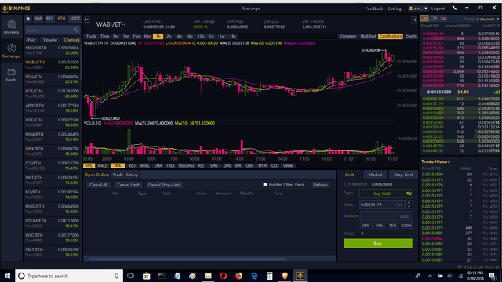Image resolution: width=502 pixels, height=282 pixels.
Task: Show buy orders only in order book
Action: (x=434, y=19)
